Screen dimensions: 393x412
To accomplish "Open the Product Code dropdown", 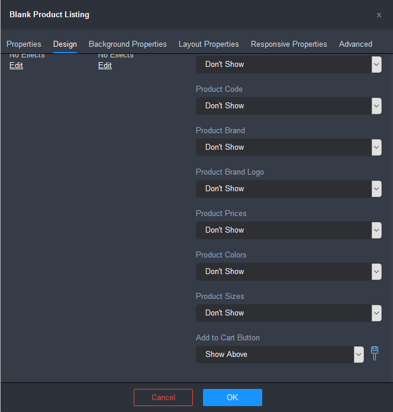I will 288,106.
